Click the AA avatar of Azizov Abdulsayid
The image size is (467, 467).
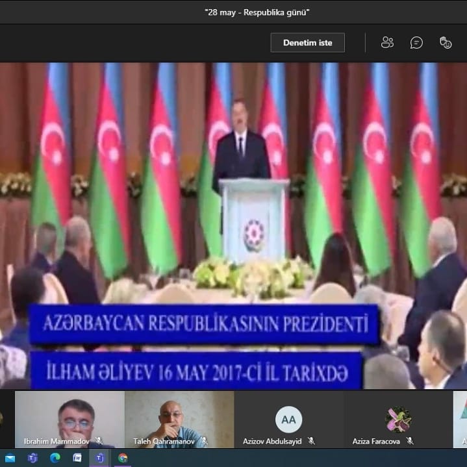(288, 420)
